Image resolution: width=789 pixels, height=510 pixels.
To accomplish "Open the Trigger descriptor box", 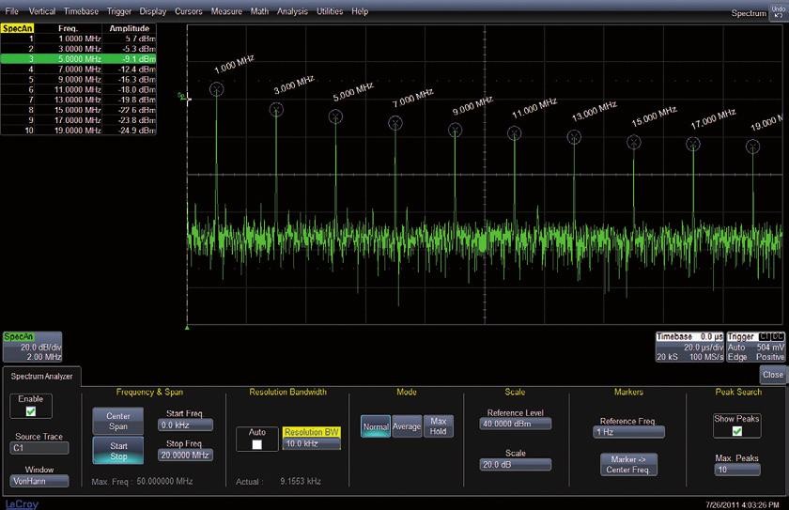I will pyautogui.click(x=756, y=347).
